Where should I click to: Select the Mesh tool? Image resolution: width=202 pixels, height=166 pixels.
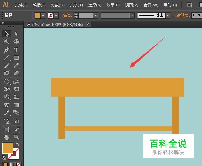7,105
